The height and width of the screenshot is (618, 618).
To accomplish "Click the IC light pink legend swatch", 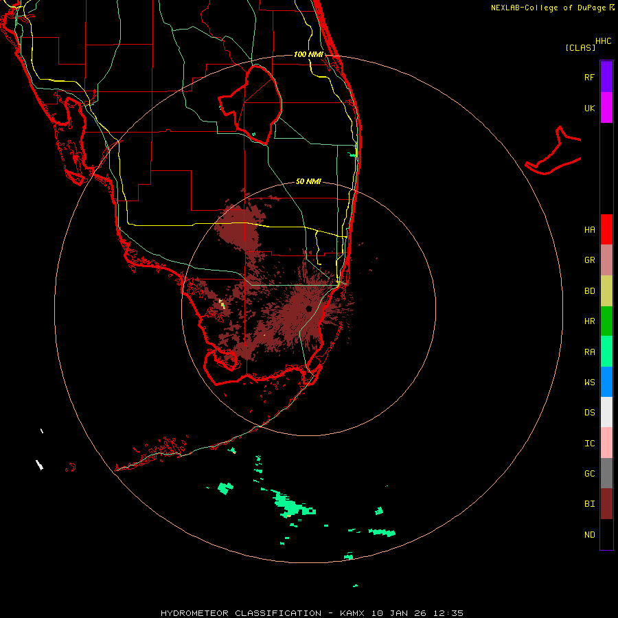I will coord(606,443).
